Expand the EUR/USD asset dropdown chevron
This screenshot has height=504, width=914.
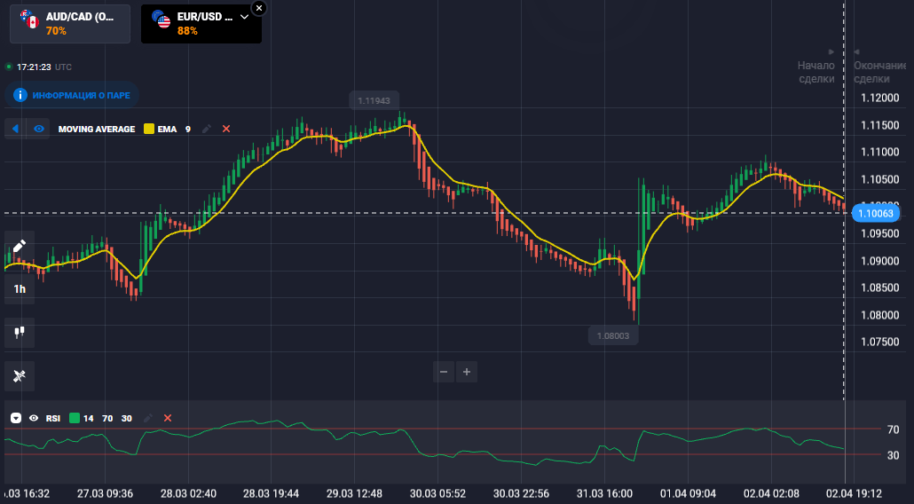coord(244,17)
